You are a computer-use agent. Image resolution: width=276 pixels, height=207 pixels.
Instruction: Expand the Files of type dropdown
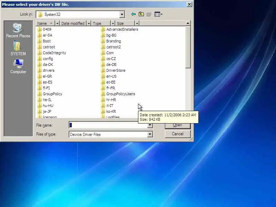(150, 134)
